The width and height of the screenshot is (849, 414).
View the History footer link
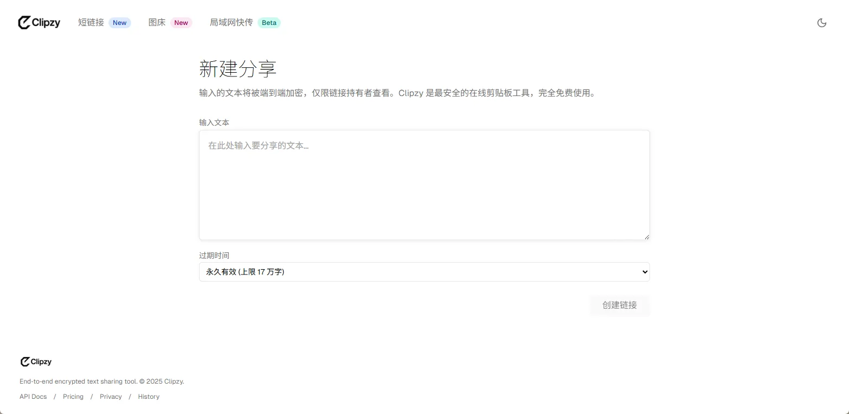coord(149,397)
